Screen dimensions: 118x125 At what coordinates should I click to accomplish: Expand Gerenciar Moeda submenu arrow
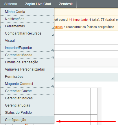(52, 57)
